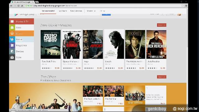Click the Django Unchained title text

(x=71, y=62)
